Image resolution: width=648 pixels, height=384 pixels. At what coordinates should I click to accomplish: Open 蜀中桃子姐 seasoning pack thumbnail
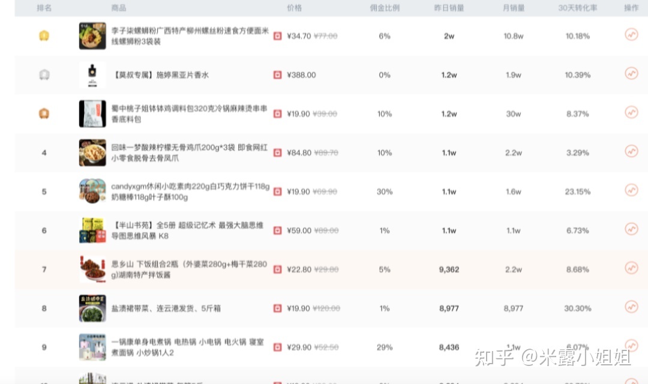(92, 113)
